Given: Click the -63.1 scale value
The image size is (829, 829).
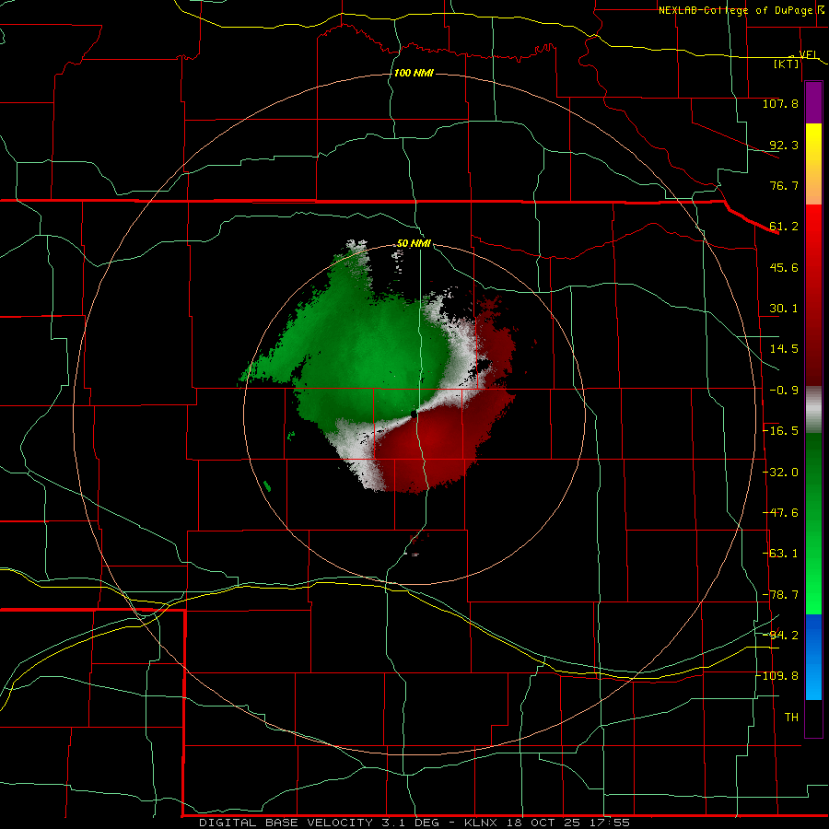Looking at the screenshot, I should coord(780,554).
